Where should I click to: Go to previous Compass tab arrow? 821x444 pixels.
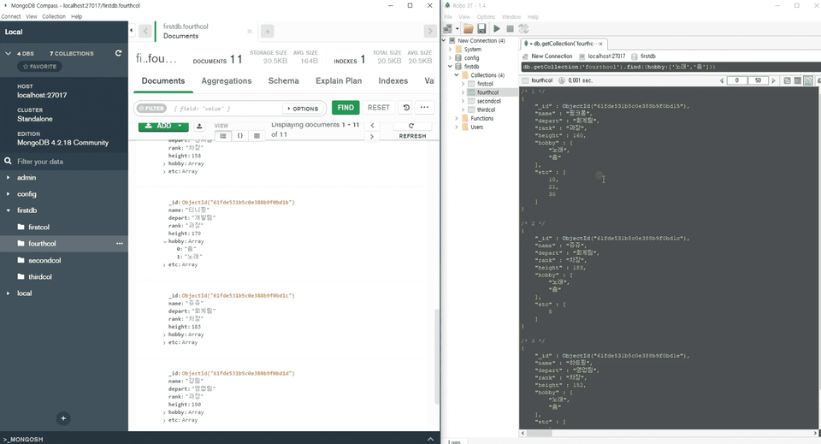[x=145, y=32]
